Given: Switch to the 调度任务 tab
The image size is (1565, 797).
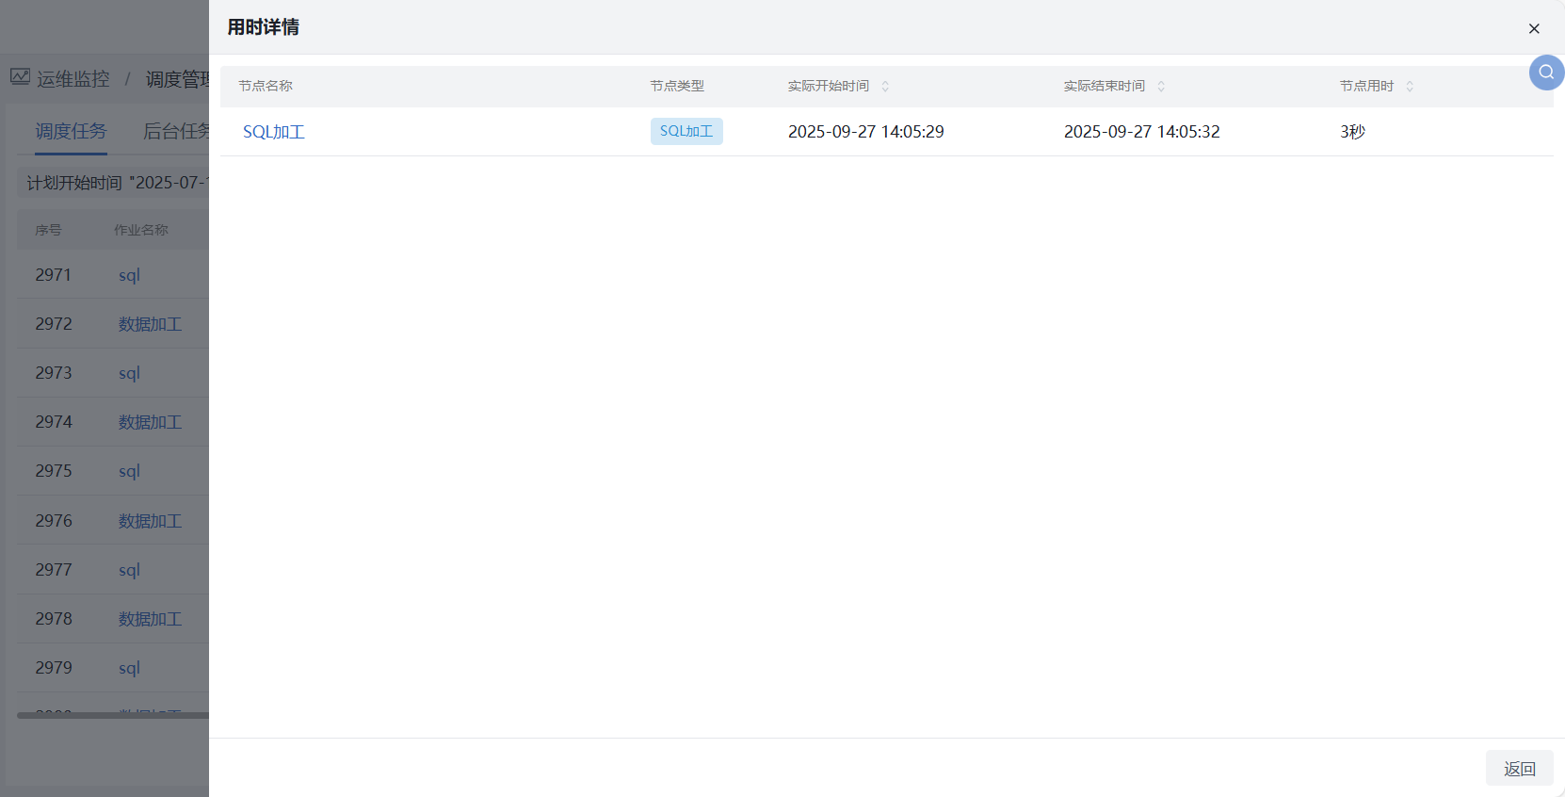Looking at the screenshot, I should point(71,131).
